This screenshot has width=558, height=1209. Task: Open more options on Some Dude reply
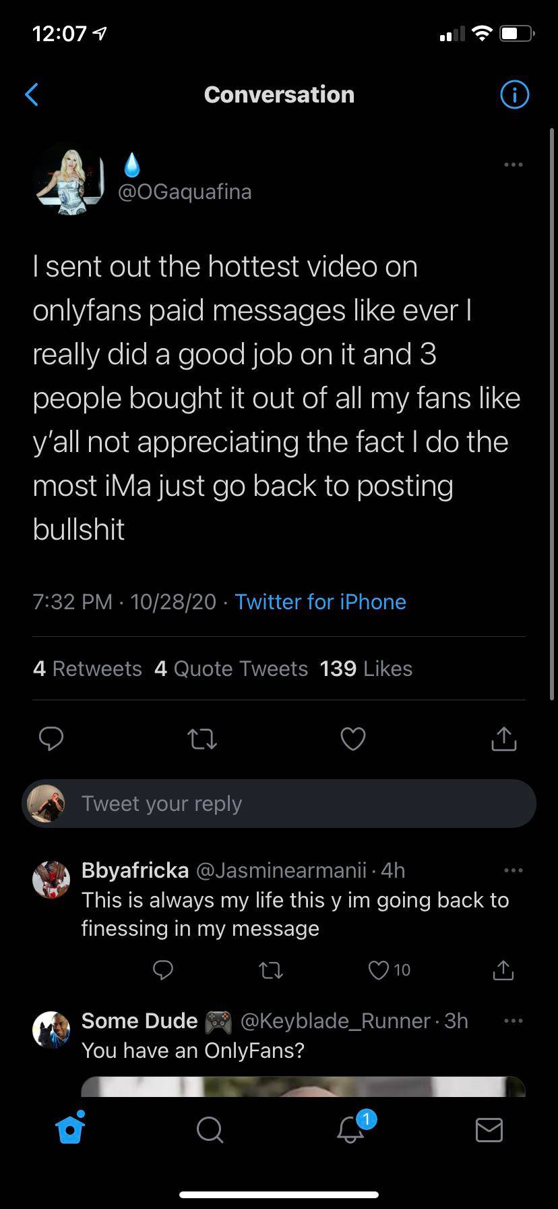pyautogui.click(x=513, y=1021)
